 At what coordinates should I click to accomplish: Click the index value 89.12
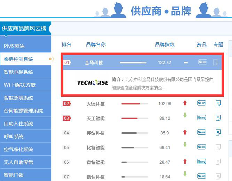165,118
